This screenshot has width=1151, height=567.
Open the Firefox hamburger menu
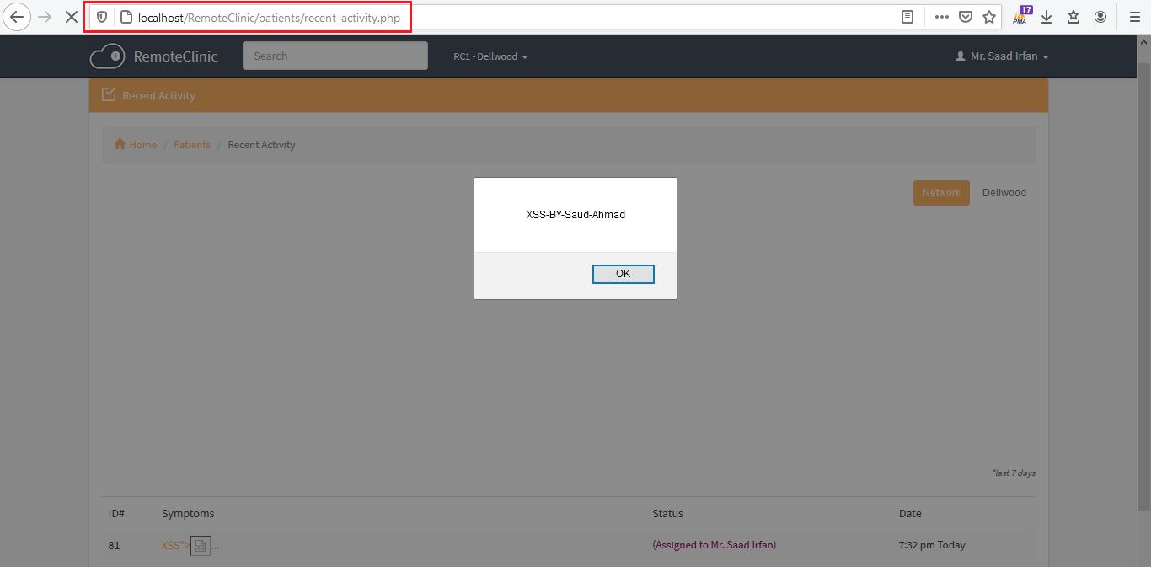[x=1134, y=17]
